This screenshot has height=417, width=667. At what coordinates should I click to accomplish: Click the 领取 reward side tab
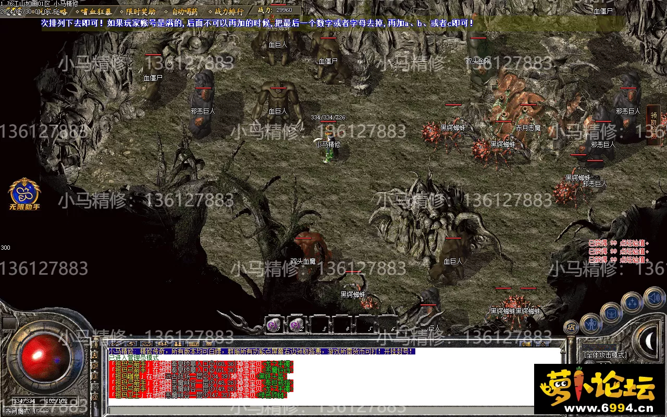[653, 125]
